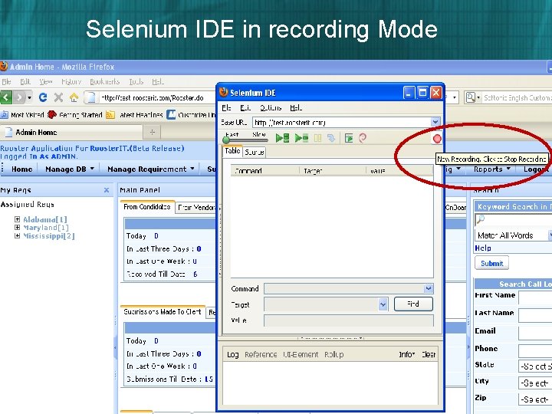Viewport: 552px width, 414px height.
Task: Open the UI-Element tab
Action: pos(301,354)
